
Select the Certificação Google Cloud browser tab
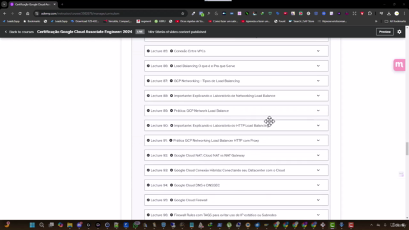coord(33,4)
